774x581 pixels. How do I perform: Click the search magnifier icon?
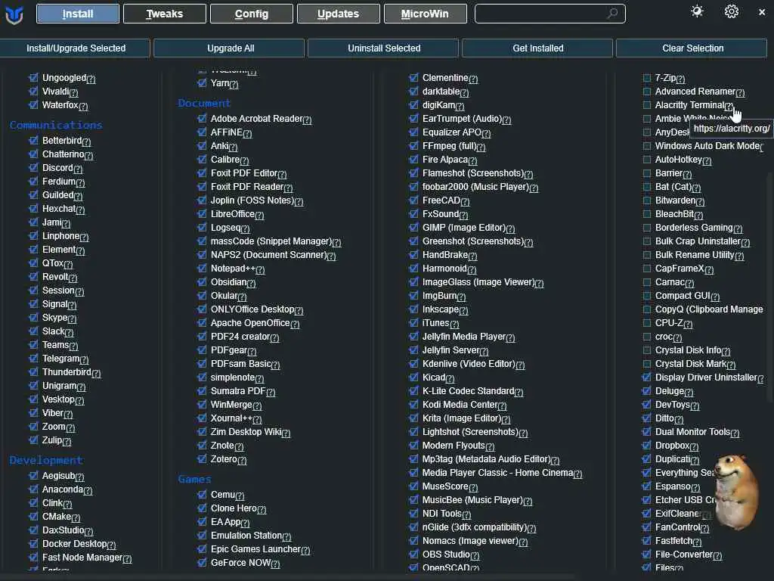coord(612,14)
